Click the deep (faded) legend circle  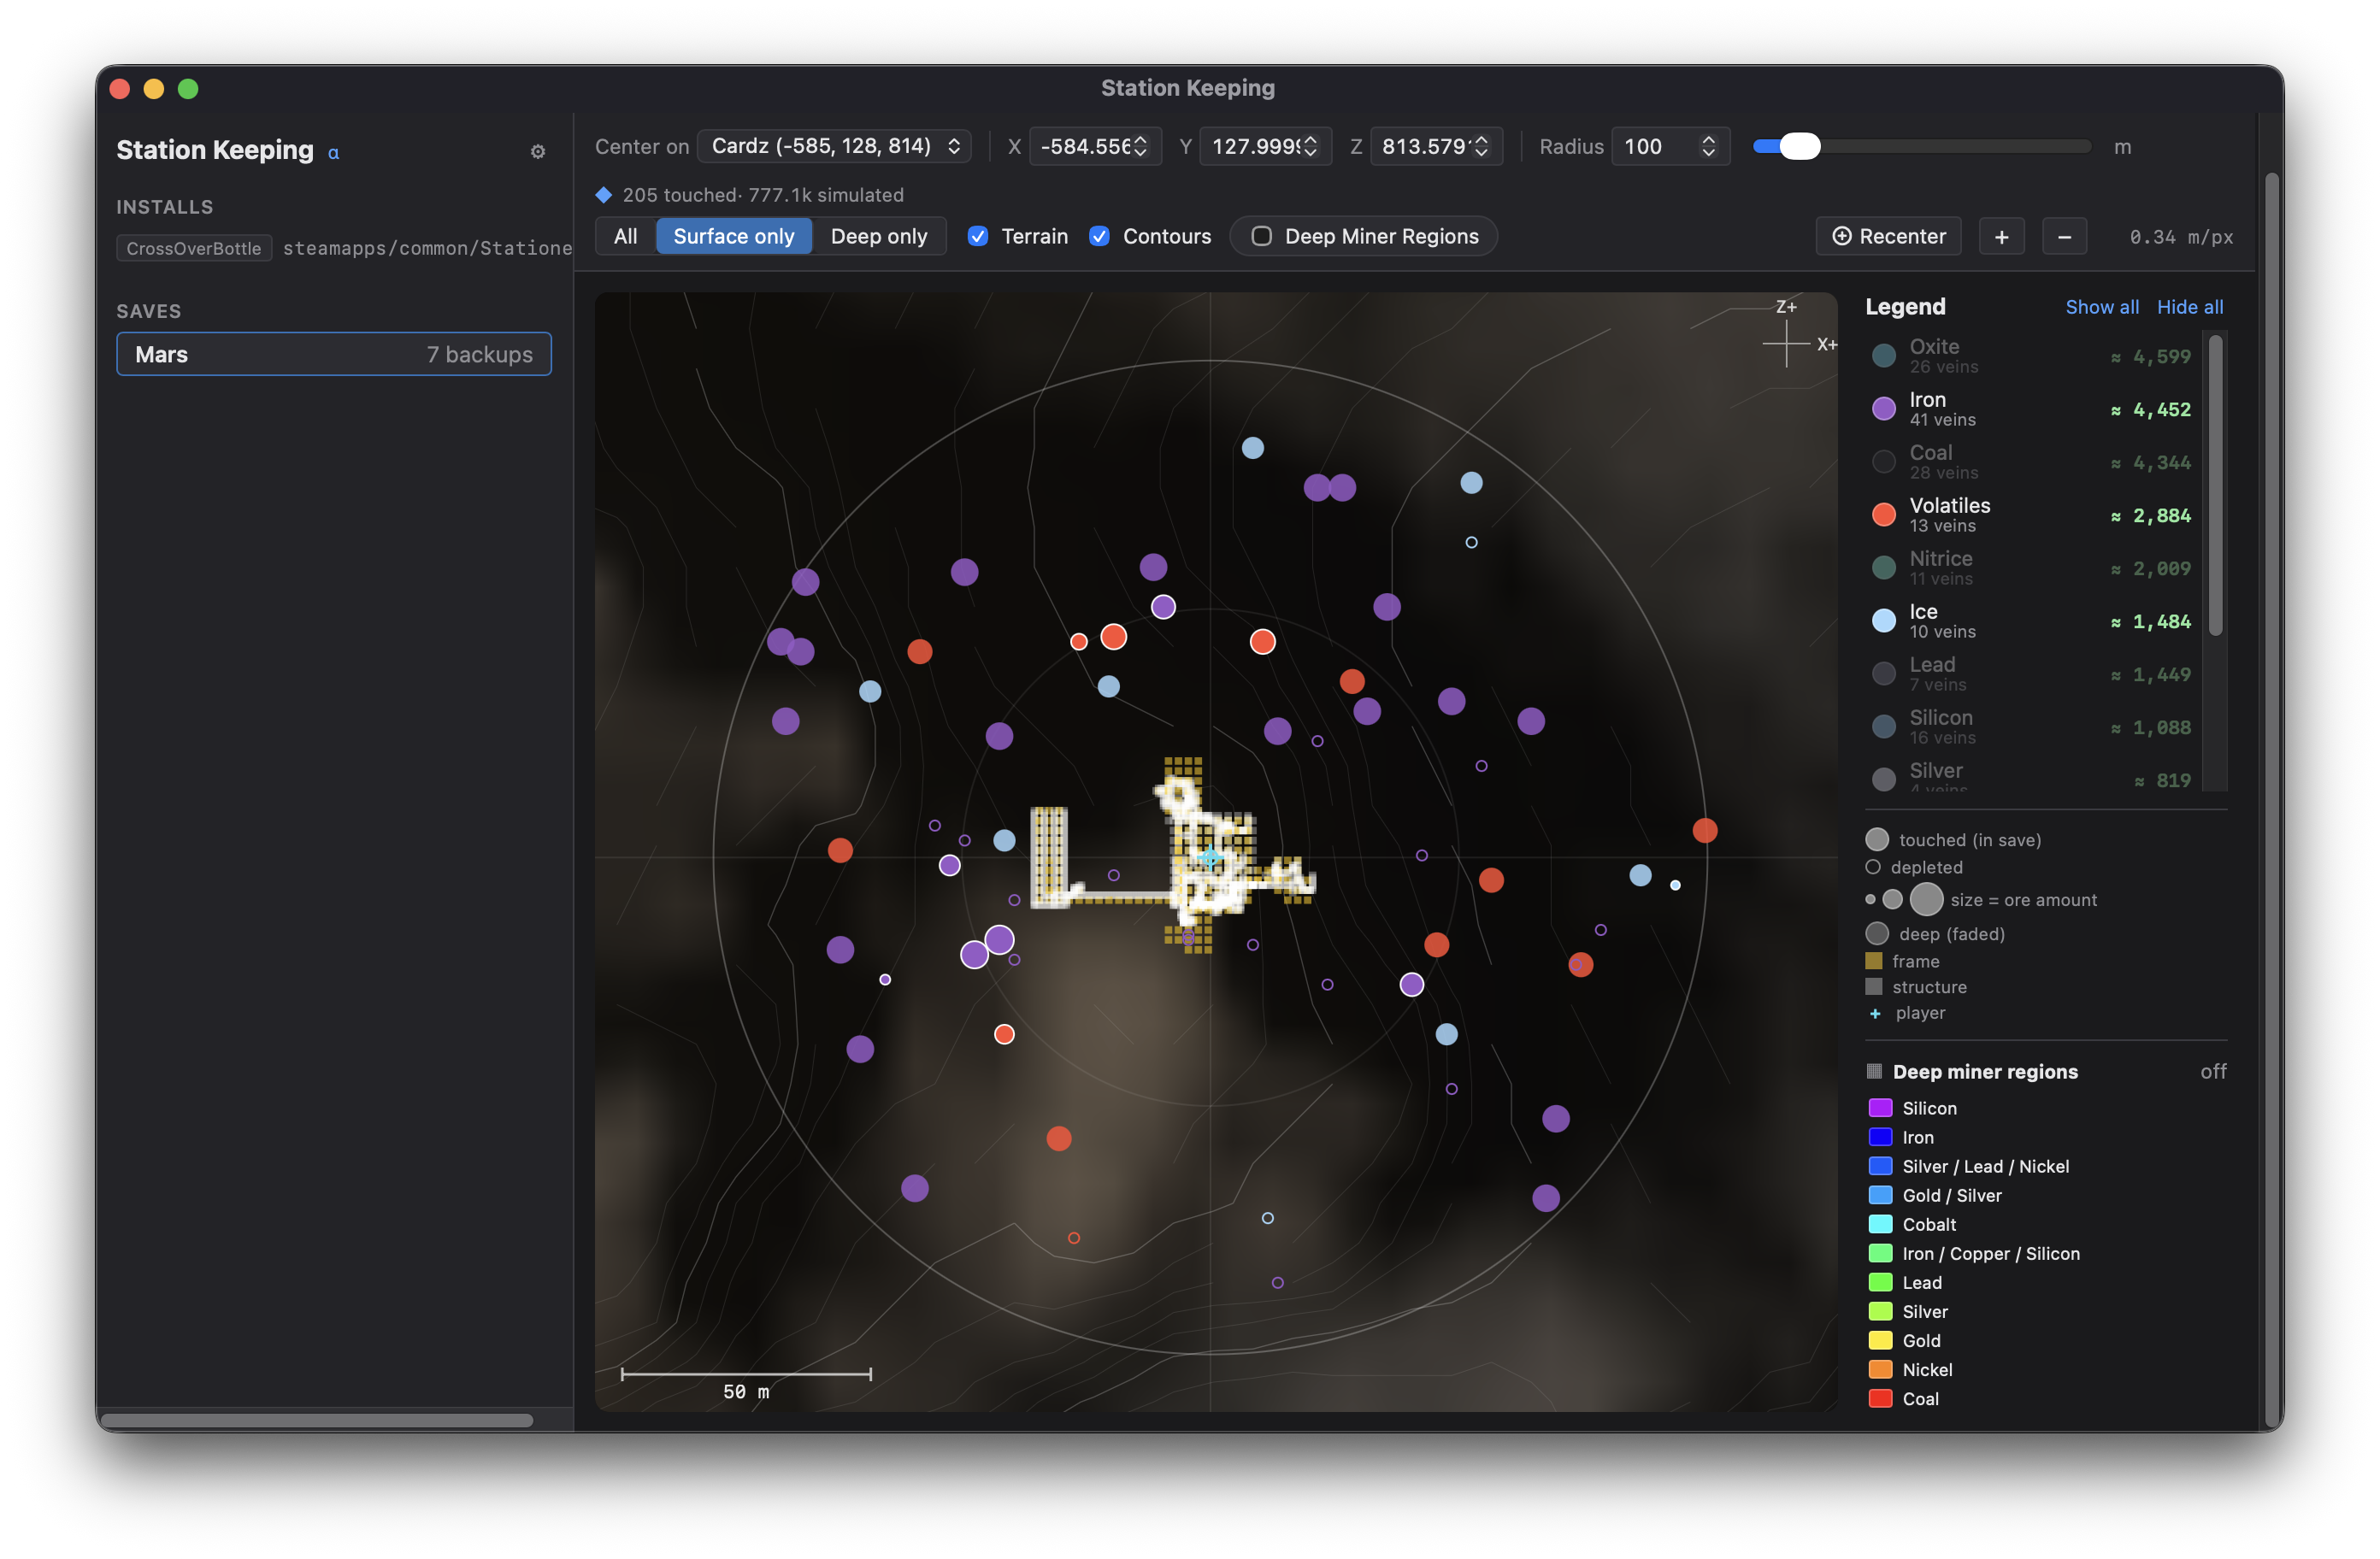1877,934
